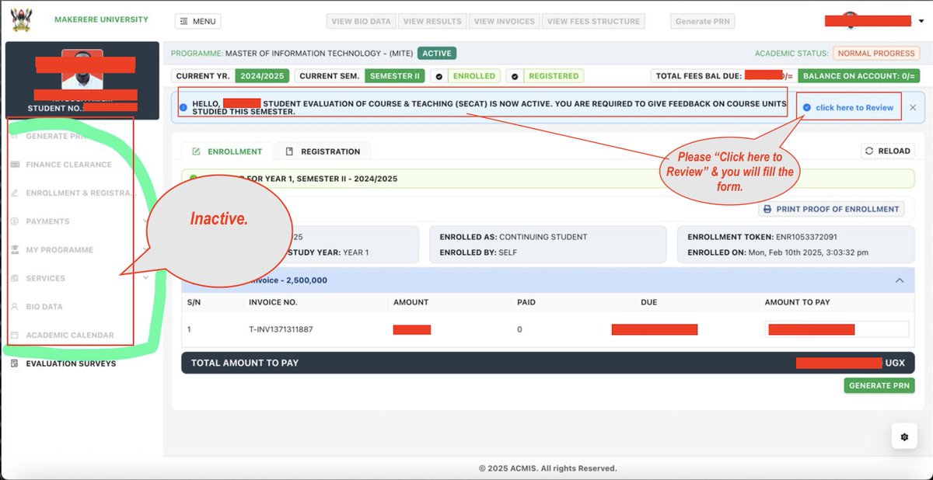Click the My Programme graduation icon

tap(15, 250)
